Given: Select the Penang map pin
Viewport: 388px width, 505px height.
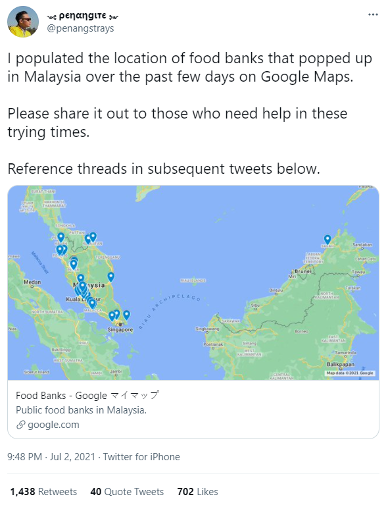Looking at the screenshot, I should coord(60,250).
